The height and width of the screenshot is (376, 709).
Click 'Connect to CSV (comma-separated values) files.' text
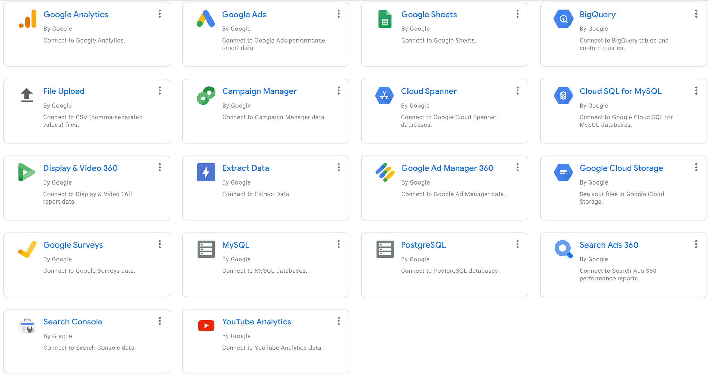(x=93, y=121)
